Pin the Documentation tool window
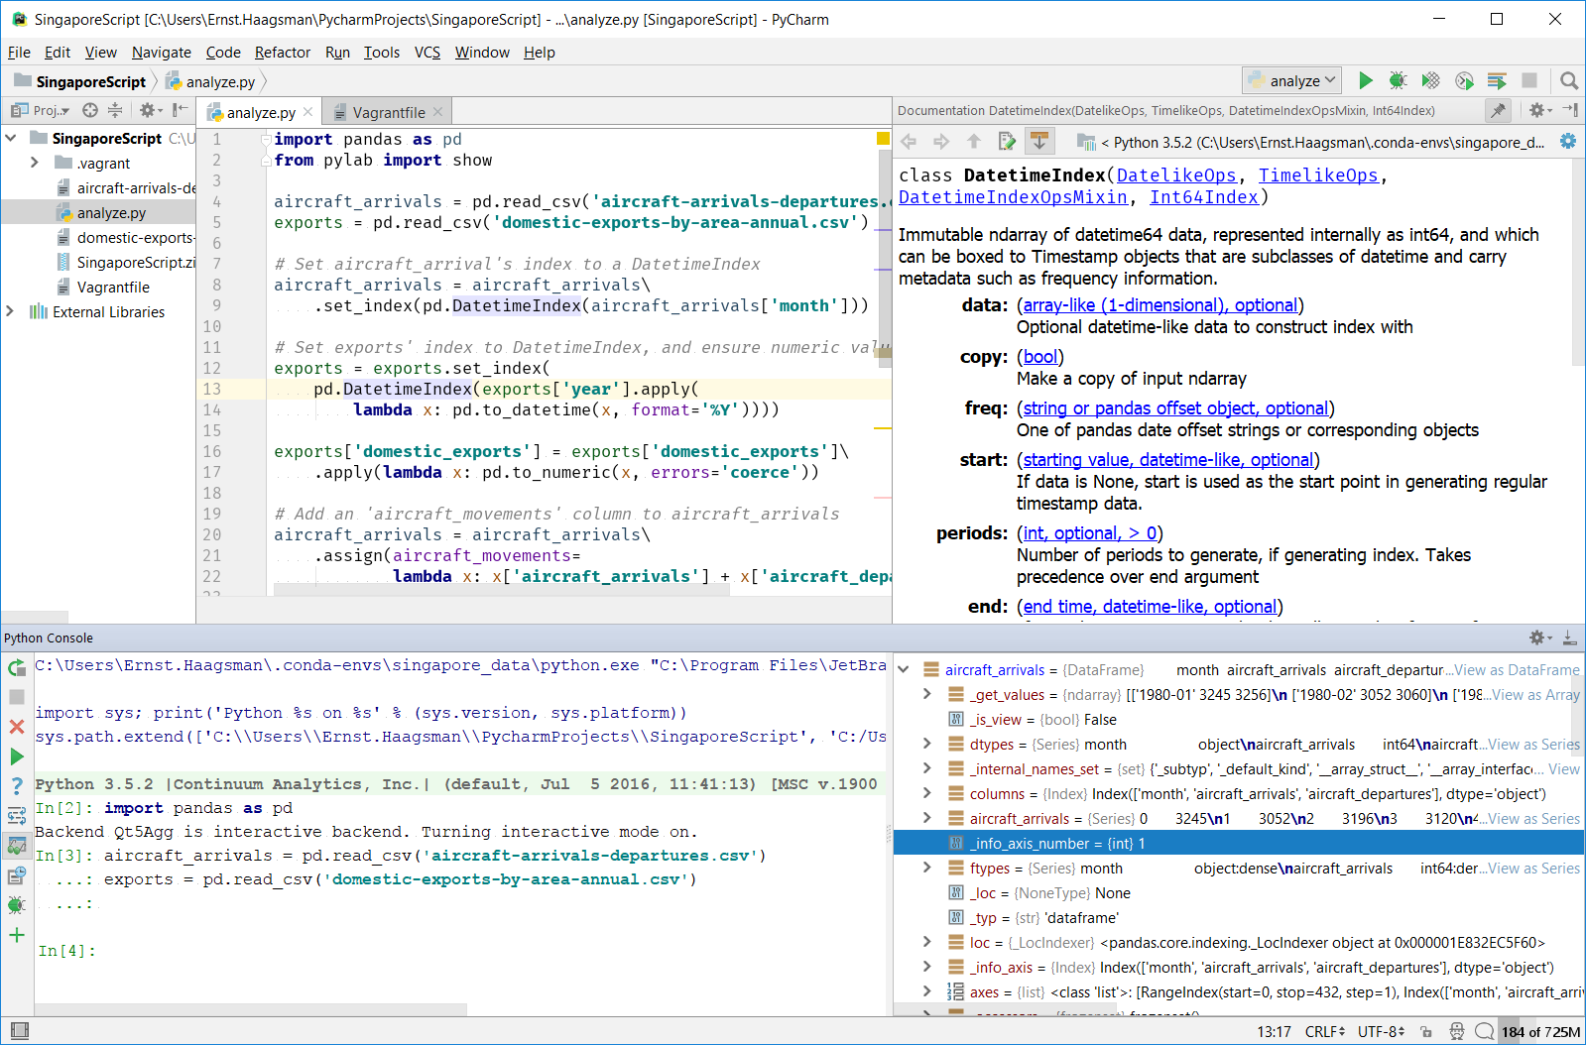This screenshot has width=1586, height=1045. (1498, 110)
